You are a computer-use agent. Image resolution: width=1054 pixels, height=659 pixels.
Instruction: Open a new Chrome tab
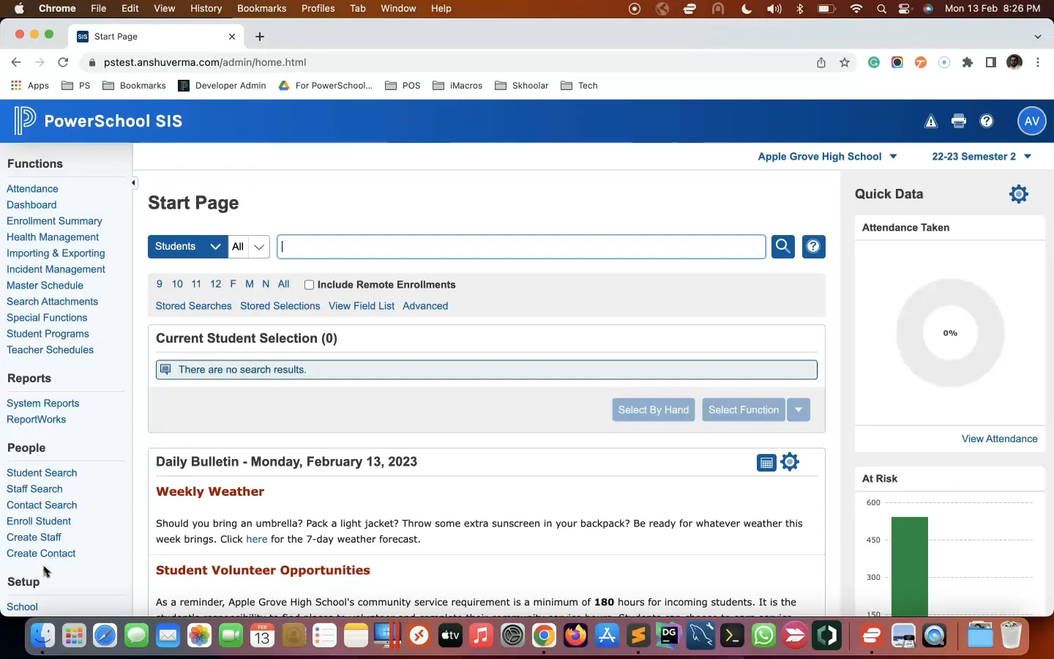[260, 37]
